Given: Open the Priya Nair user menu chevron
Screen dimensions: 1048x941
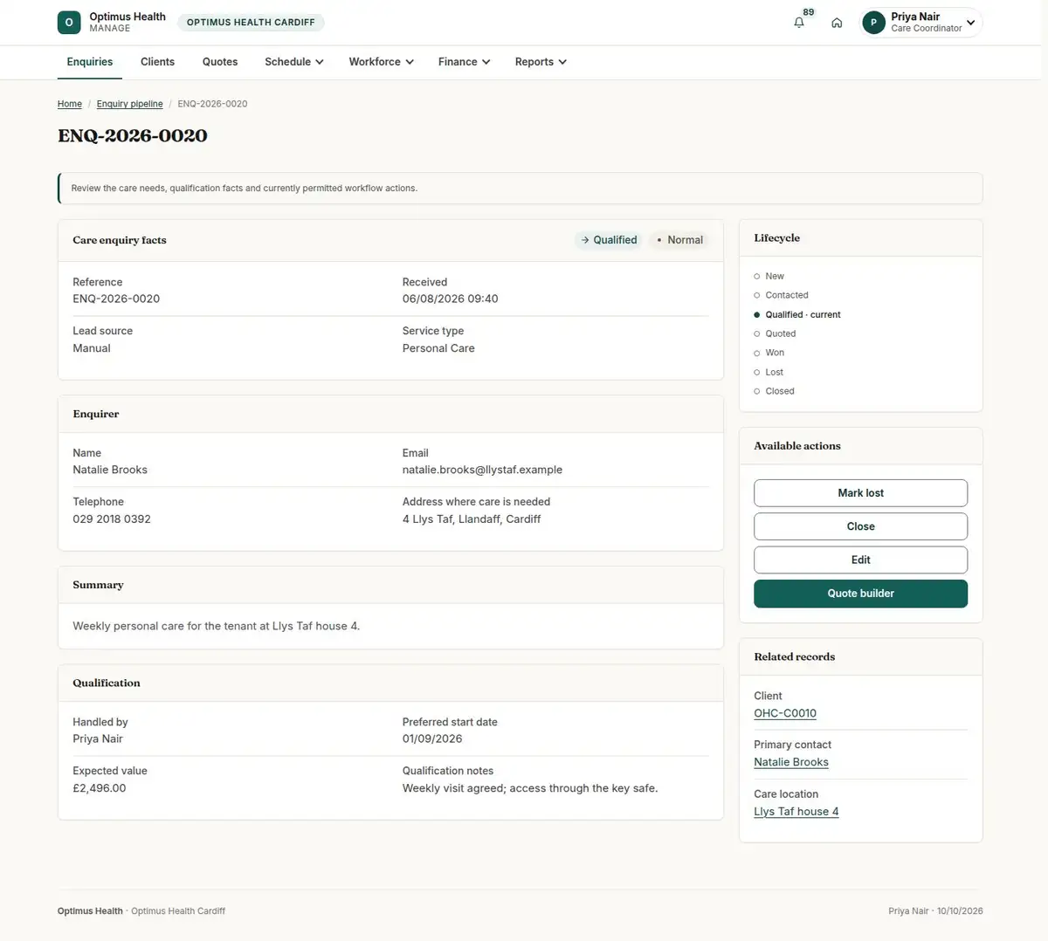Looking at the screenshot, I should coord(970,23).
